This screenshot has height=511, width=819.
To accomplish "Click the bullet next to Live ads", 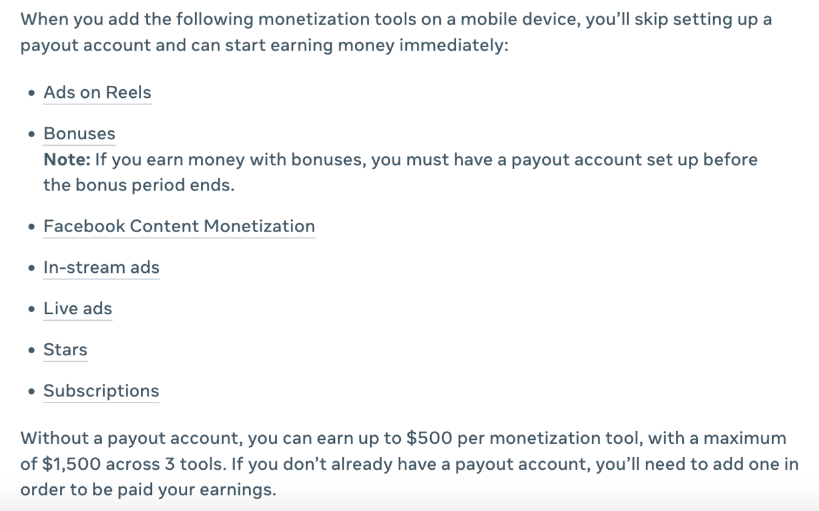I will pyautogui.click(x=32, y=310).
